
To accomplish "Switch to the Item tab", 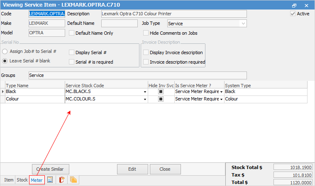I will point(9,180).
